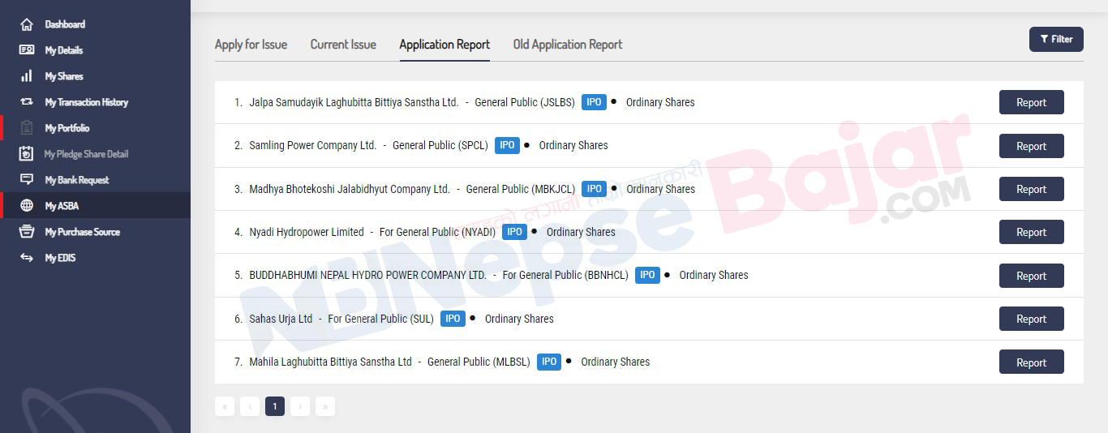
Task: Click IPO badge on Nyadi Hydropower row
Action: click(x=514, y=232)
